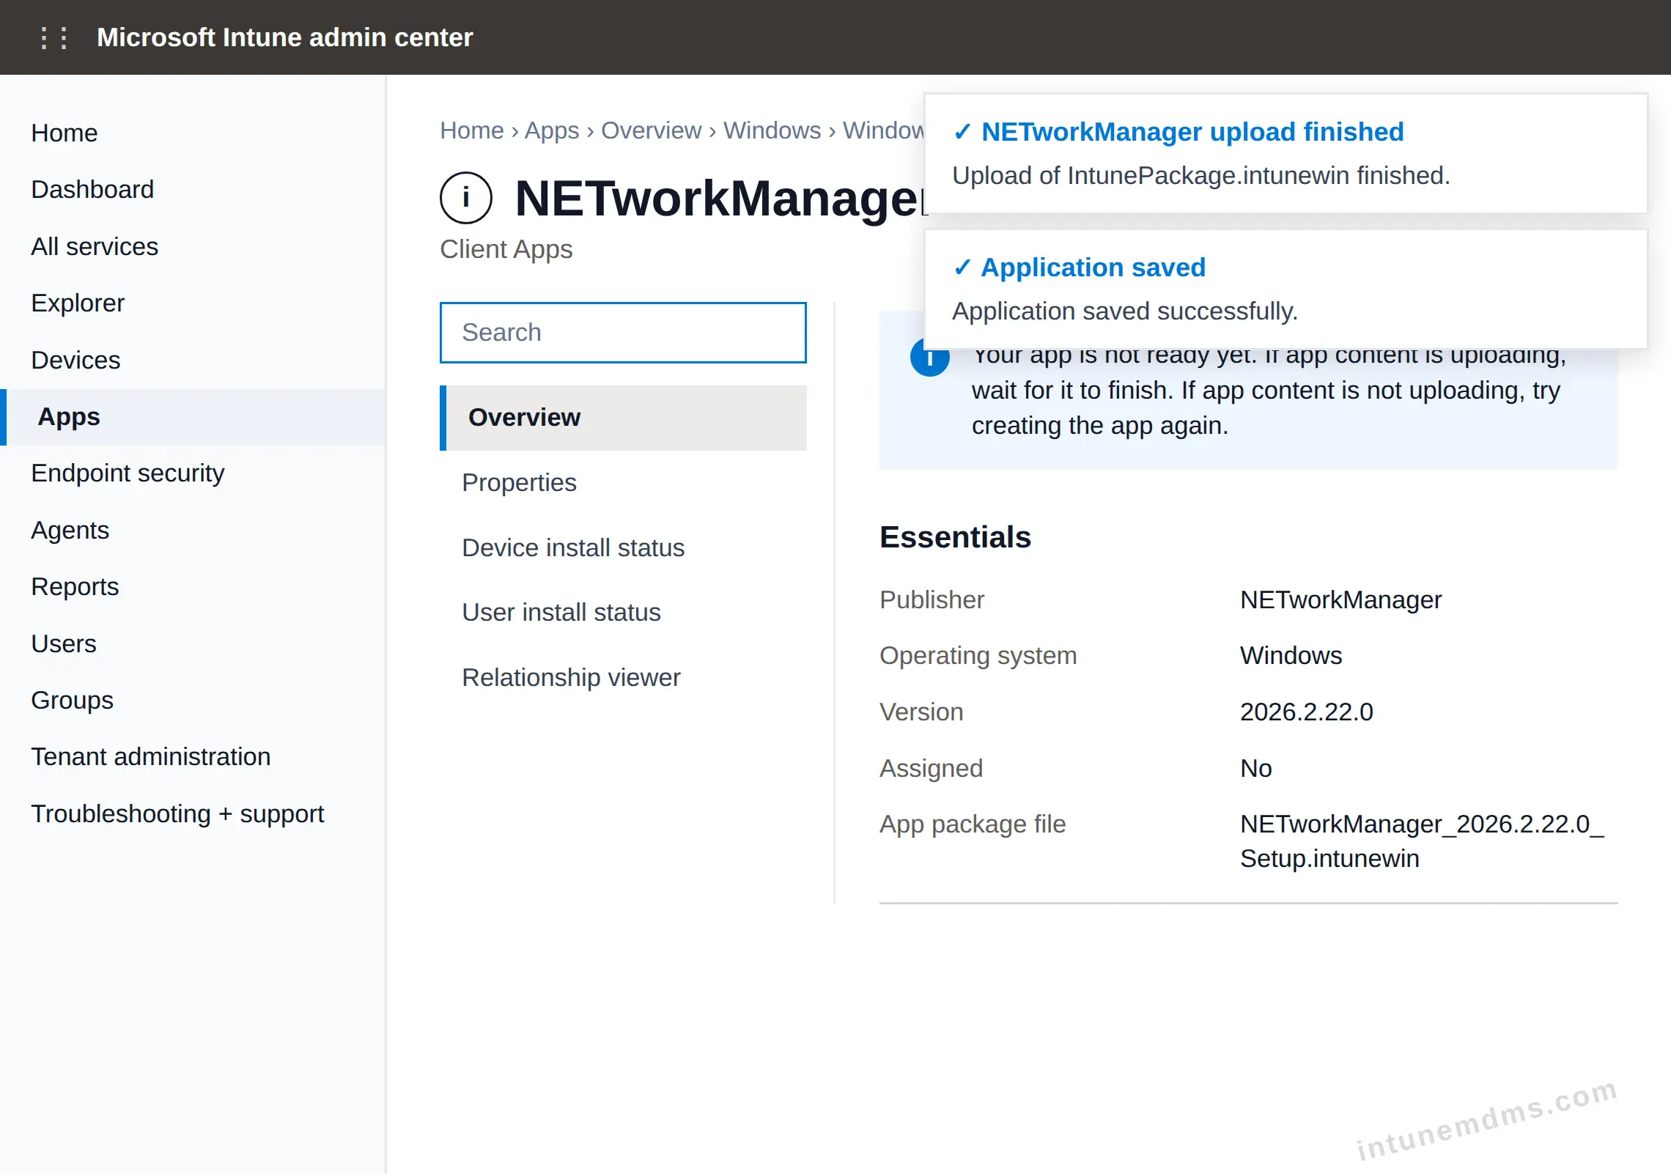1671x1174 pixels.
Task: Click the 'Application saved successfully.' message
Action: pos(1125,311)
